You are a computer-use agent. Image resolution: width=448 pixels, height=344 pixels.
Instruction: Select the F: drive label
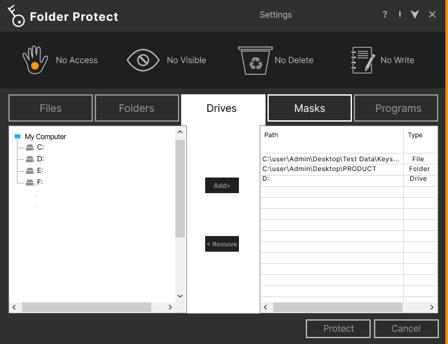[x=40, y=182]
